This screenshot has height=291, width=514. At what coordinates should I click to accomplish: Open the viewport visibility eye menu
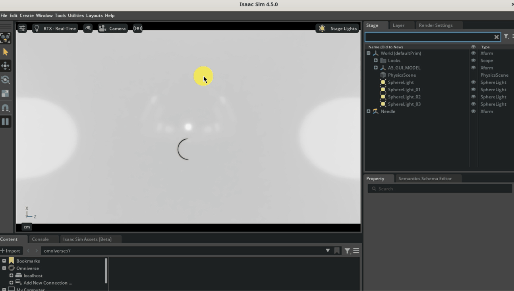pyautogui.click(x=88, y=28)
